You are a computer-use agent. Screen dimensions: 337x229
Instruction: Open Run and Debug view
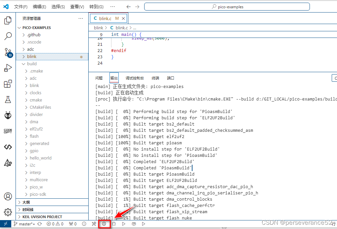[8, 68]
